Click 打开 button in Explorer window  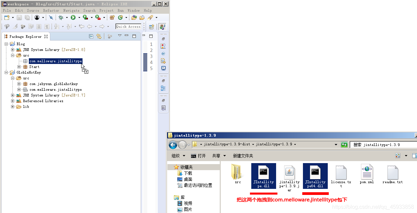[x=198, y=156]
